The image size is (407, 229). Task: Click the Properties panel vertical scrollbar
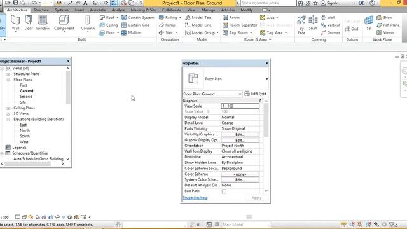tap(266, 120)
